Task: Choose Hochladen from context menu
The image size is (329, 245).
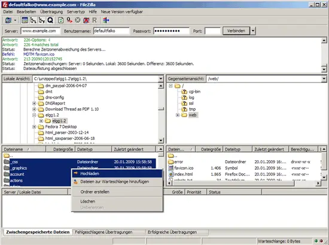Action: coord(117,173)
